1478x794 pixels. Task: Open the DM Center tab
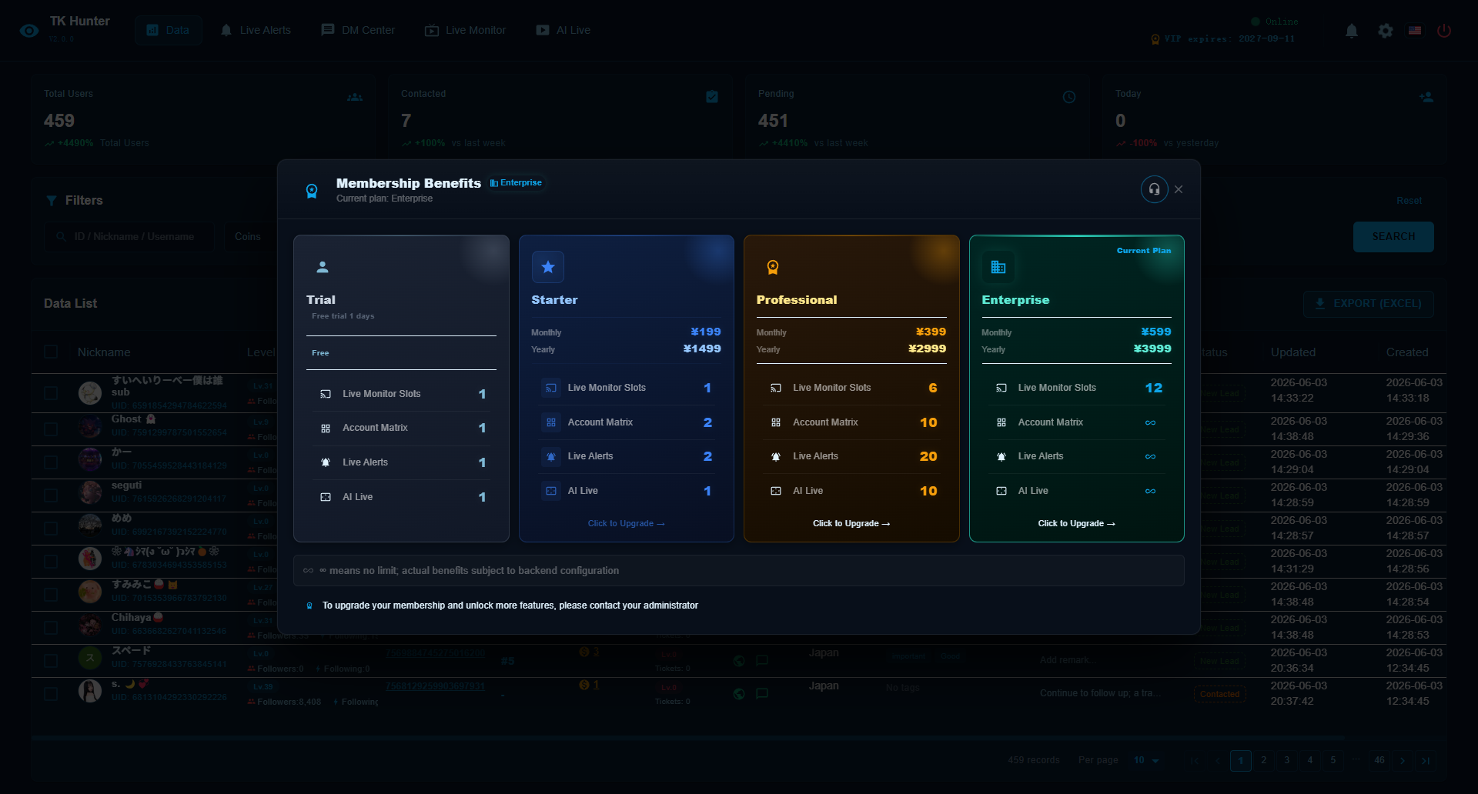point(358,30)
